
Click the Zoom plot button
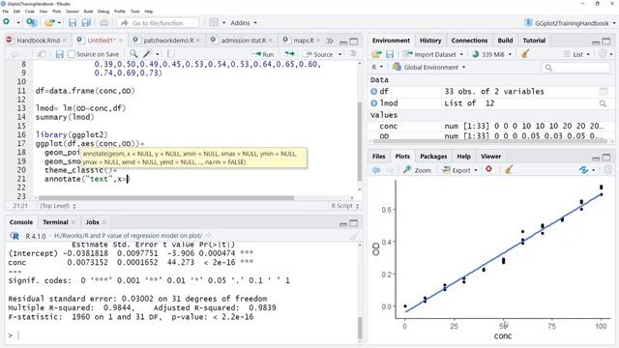417,170
